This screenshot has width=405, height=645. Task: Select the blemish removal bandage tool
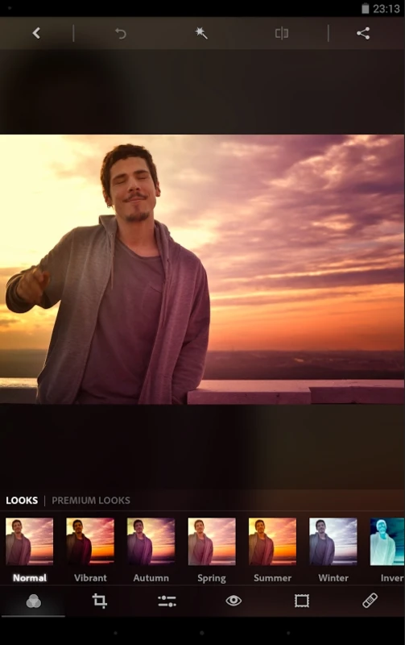tap(370, 601)
